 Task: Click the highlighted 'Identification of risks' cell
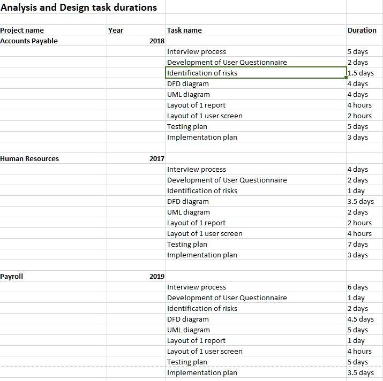(202, 73)
